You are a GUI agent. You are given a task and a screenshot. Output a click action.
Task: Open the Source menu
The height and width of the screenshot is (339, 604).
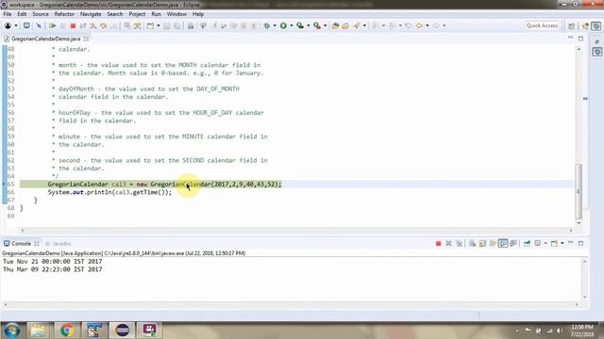41,14
